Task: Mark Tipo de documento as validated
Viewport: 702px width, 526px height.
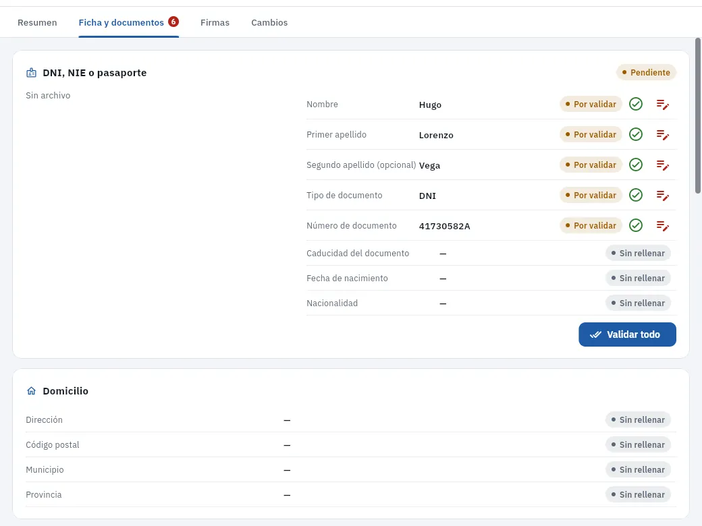Action: [x=636, y=196]
